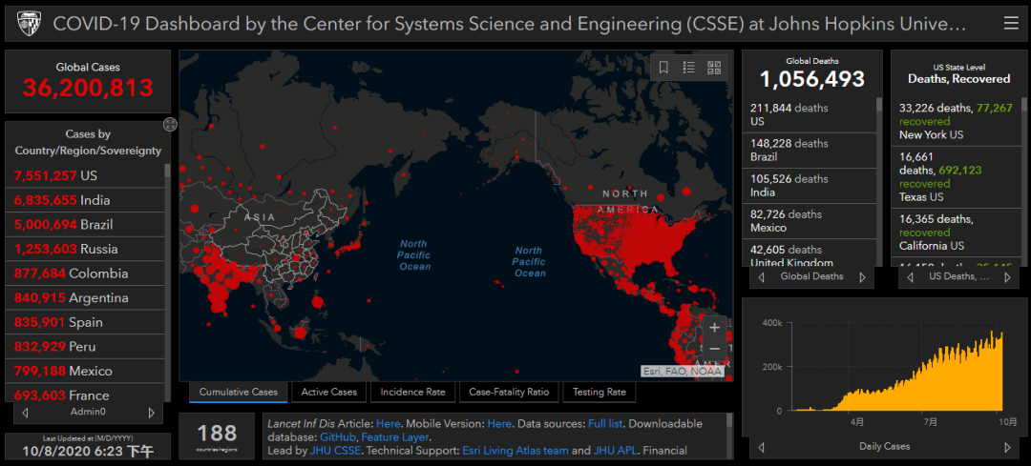The height and width of the screenshot is (466, 1031).
Task: Click right arrow beside US Deaths
Action: (x=1007, y=277)
